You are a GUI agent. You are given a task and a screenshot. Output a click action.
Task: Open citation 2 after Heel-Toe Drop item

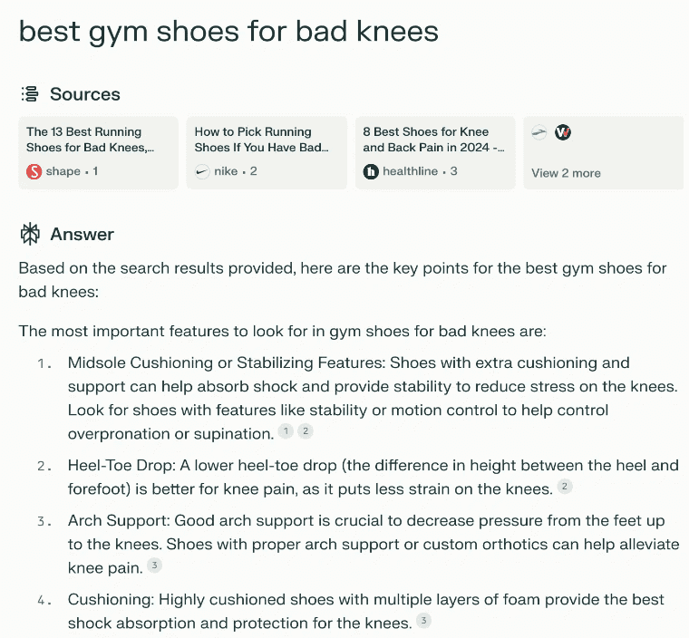point(565,487)
